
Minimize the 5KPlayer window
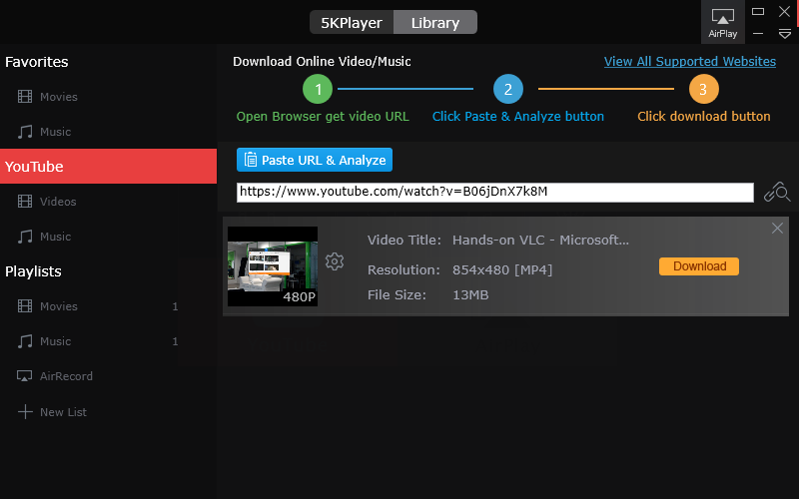click(x=758, y=34)
